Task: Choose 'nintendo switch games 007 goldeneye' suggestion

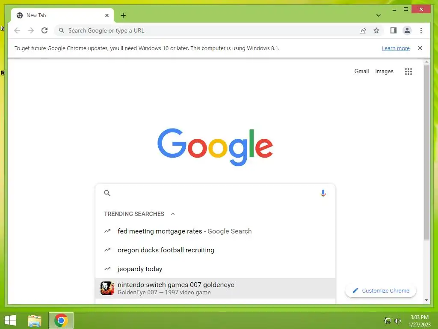Action: click(x=215, y=288)
